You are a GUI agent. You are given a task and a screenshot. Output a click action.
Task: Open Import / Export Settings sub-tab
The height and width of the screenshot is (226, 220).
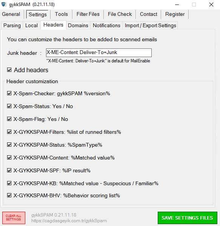150,25
